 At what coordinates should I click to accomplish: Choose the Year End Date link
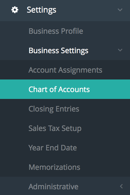[x=52, y=148]
